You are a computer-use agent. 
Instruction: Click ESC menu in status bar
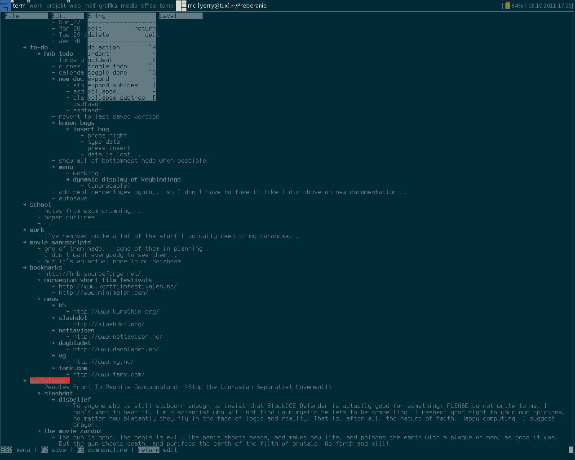tap(16, 450)
